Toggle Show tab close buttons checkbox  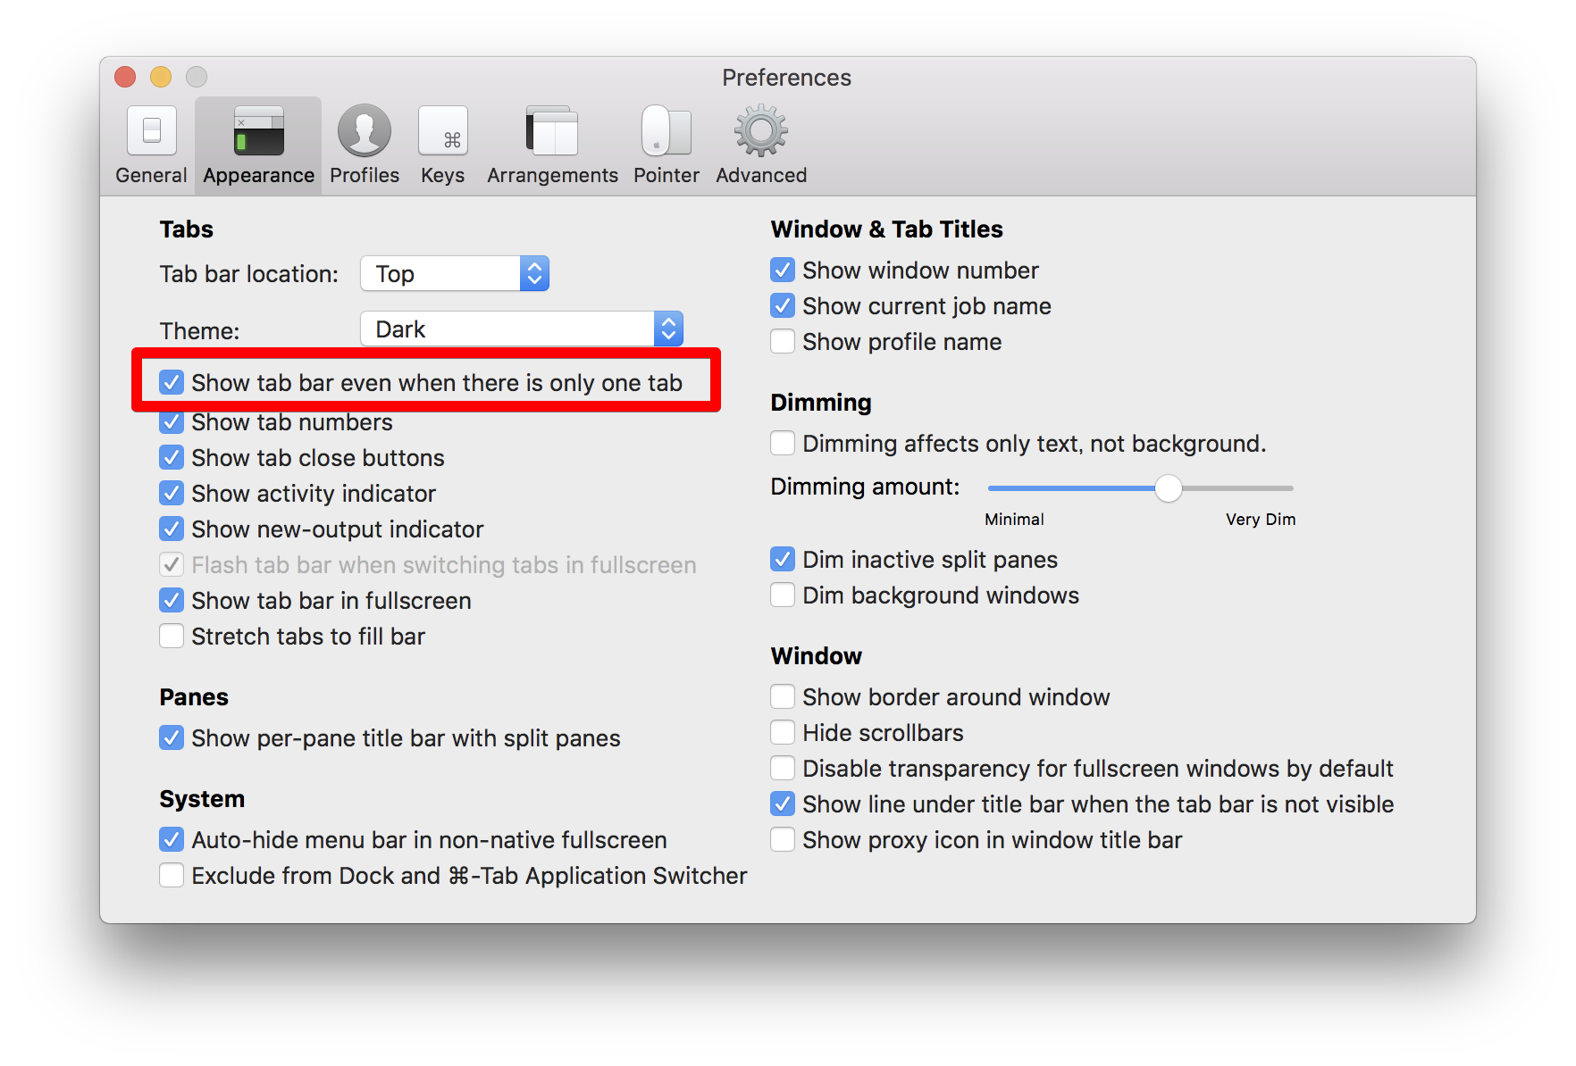172,457
